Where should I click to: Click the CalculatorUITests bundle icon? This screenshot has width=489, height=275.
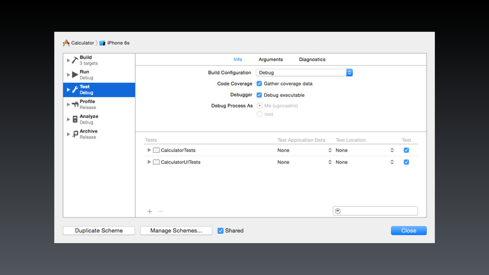[x=156, y=162]
